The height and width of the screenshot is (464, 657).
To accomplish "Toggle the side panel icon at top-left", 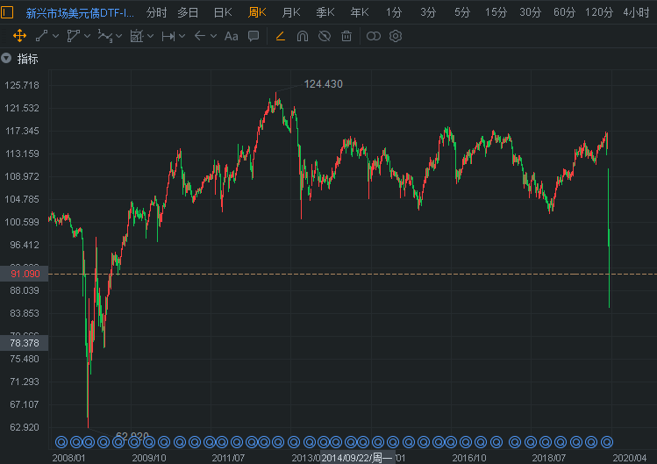I will [x=8, y=12].
